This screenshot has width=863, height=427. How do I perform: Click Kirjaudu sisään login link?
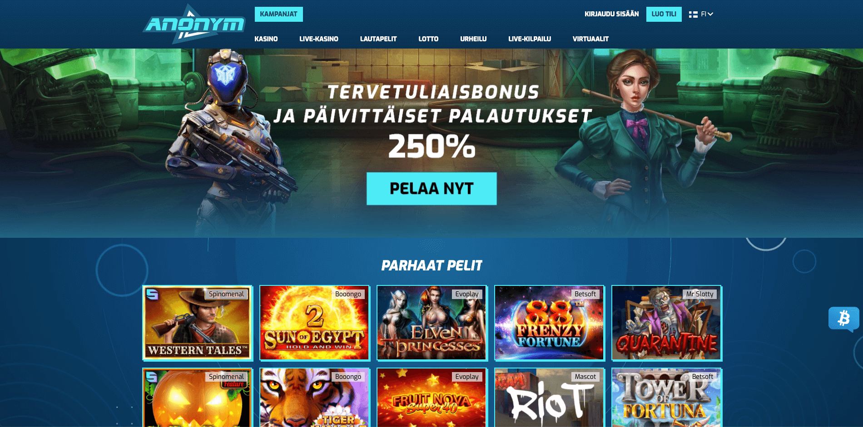coord(611,14)
